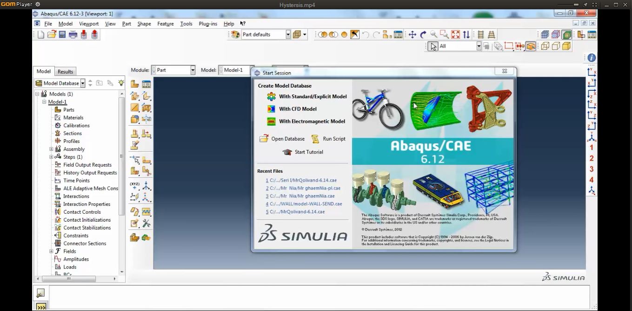The image size is (632, 311).
Task: Click the New Model Database icon
Action: click(x=41, y=34)
